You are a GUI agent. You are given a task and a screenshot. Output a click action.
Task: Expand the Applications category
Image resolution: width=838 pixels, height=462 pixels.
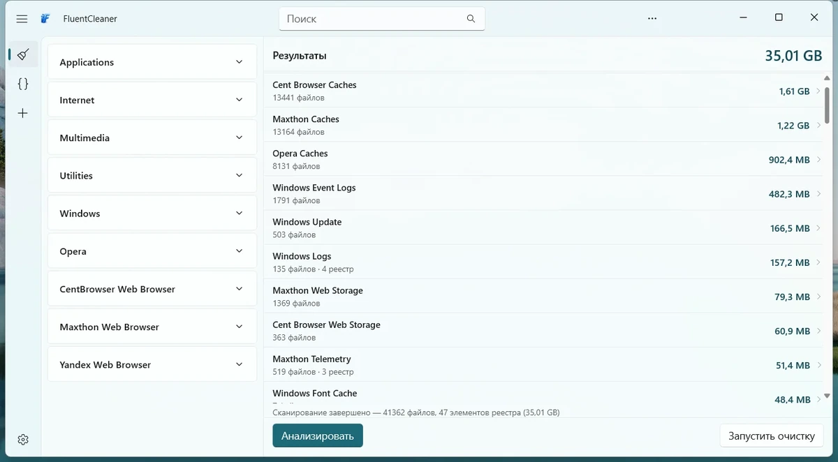[x=152, y=62]
